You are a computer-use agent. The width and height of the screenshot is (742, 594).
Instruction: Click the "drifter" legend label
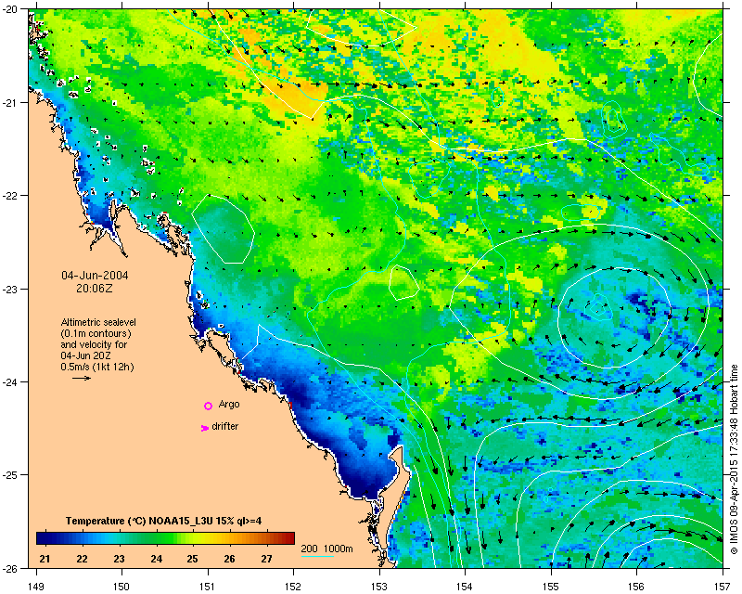tap(225, 426)
